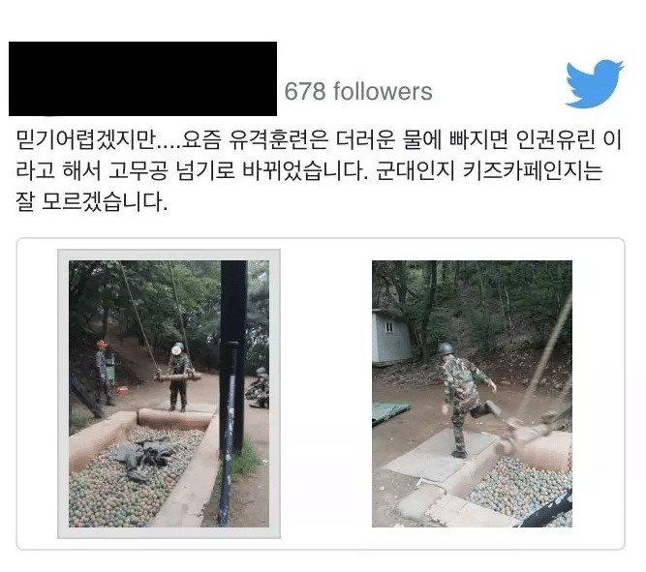Image resolution: width=646 pixels, height=572 pixels.
Task: Click the gray mat under the kicking soldier
Action: coord(441,454)
